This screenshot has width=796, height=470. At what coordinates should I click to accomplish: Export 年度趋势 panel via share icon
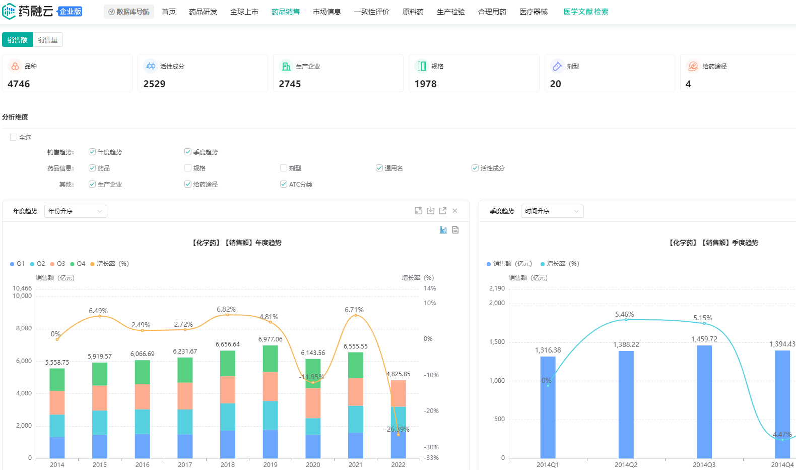click(442, 211)
